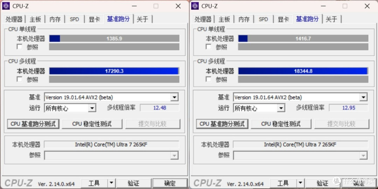The width and height of the screenshot is (378, 189).
Task: Start CPU 基准跑分测试 in left window
Action: click(33, 124)
